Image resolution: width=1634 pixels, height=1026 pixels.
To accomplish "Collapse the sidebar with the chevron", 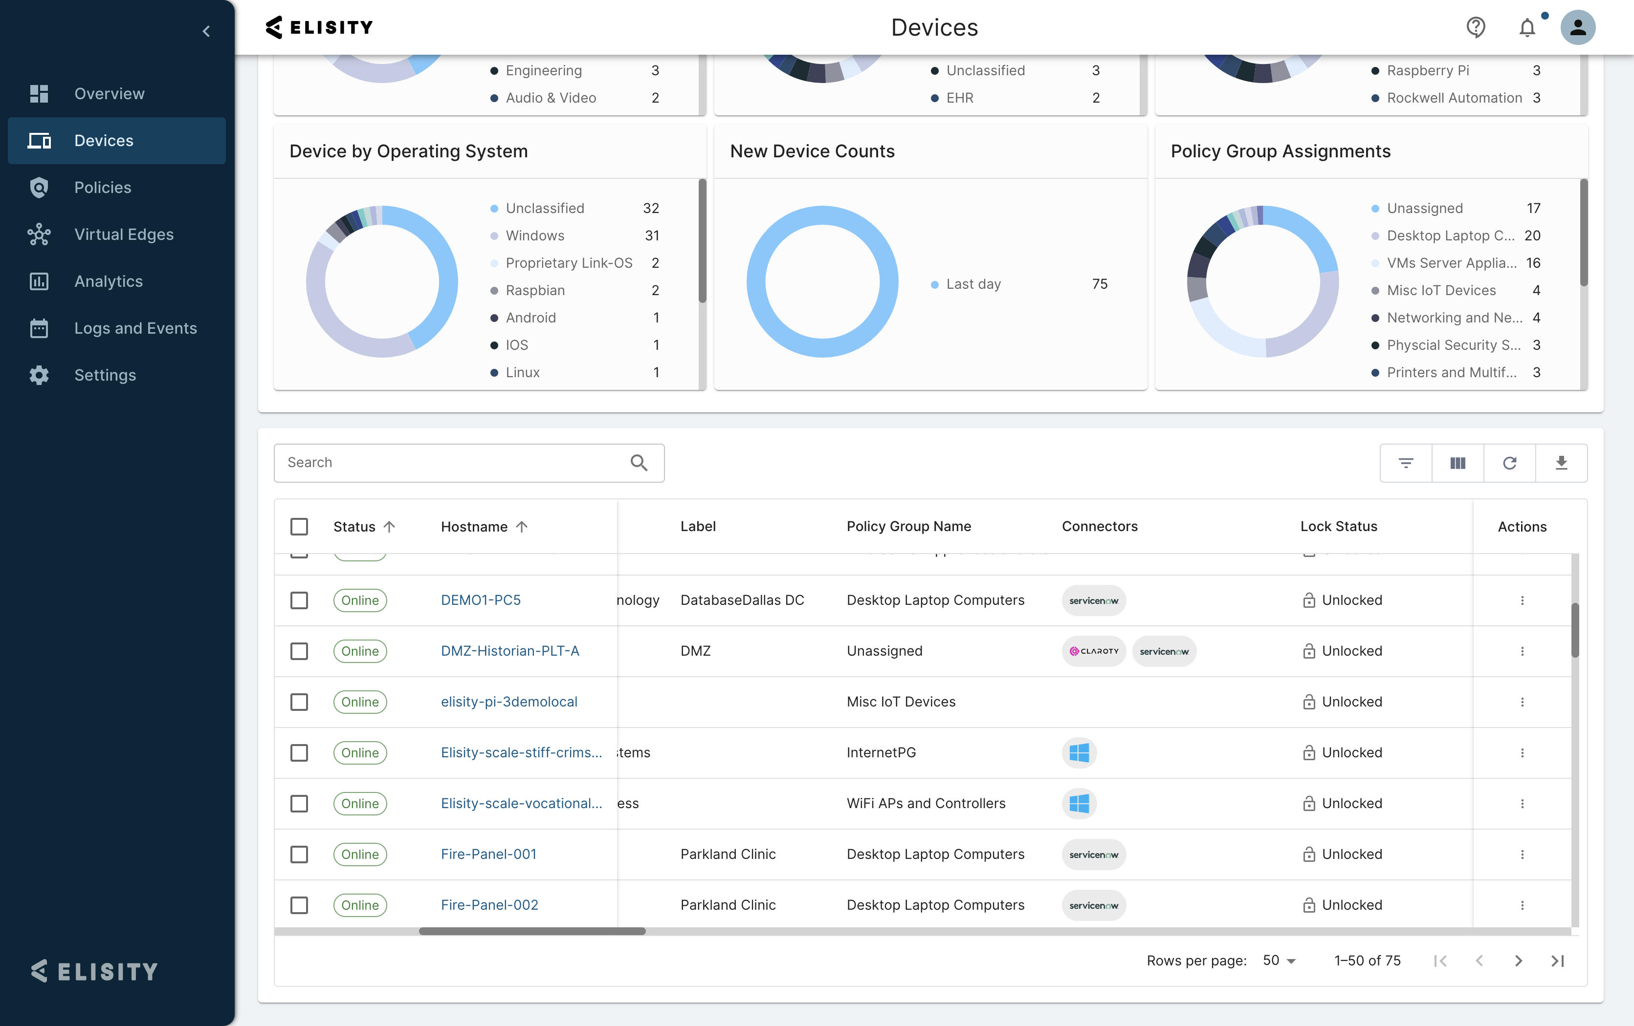I will coord(206,31).
